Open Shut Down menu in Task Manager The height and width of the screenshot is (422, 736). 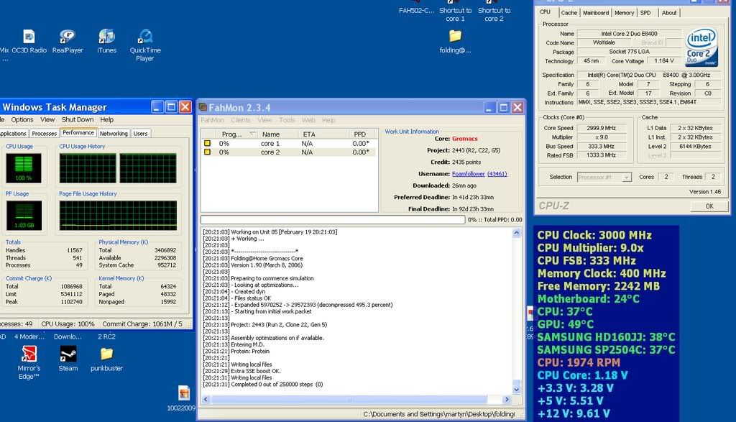point(78,120)
